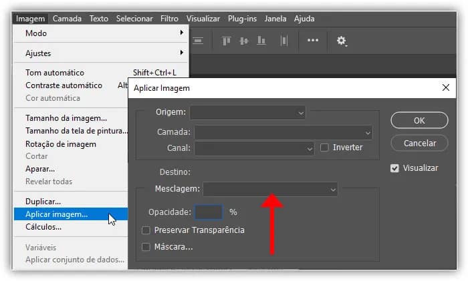
Task: Open the Canal dropdown
Action: [254, 148]
